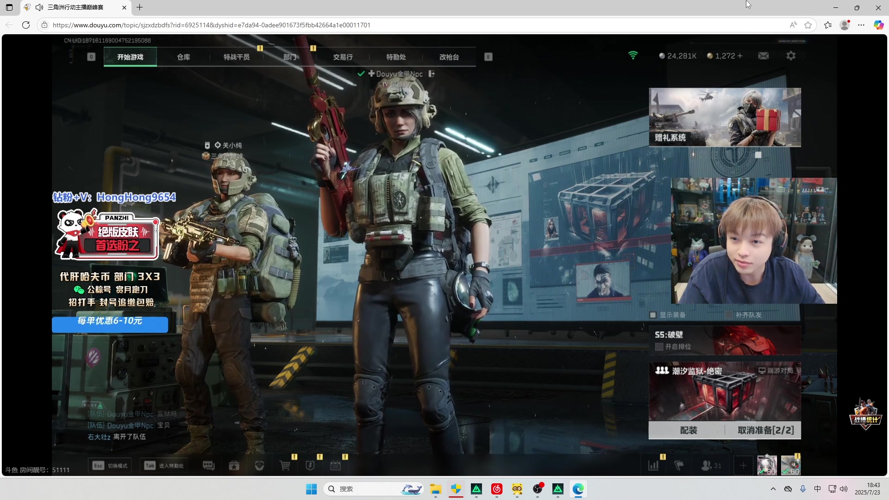Open taskbar clock showing 18:43
889x500 pixels.
pos(867,489)
